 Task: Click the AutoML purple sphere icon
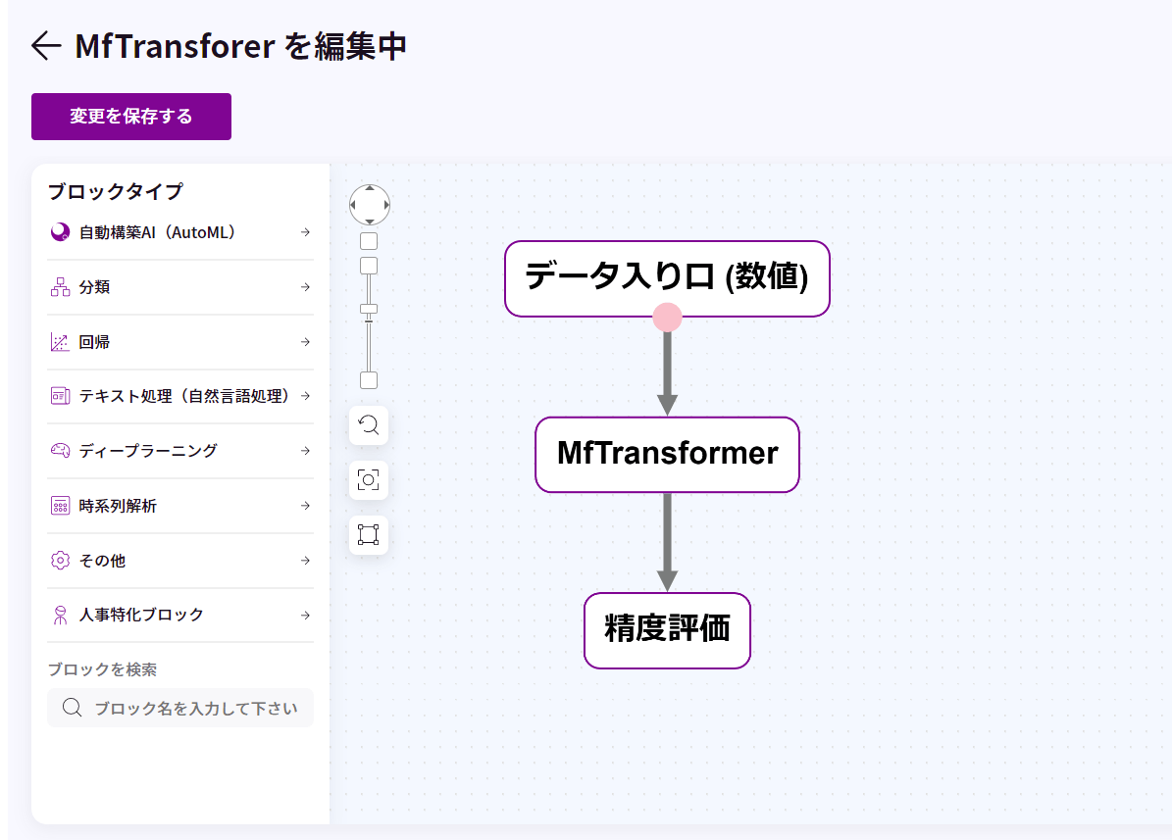[x=60, y=232]
